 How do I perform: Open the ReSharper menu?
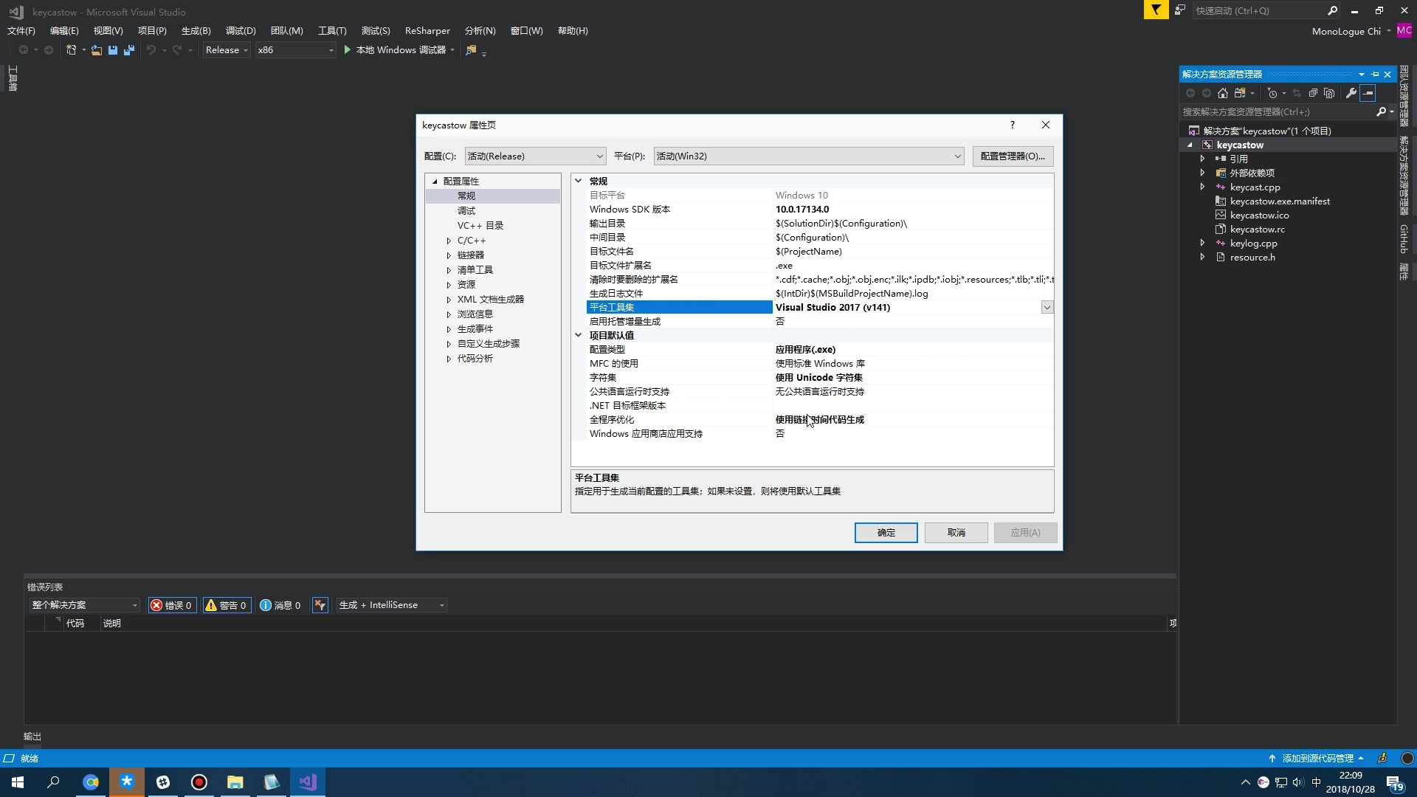coord(427,31)
